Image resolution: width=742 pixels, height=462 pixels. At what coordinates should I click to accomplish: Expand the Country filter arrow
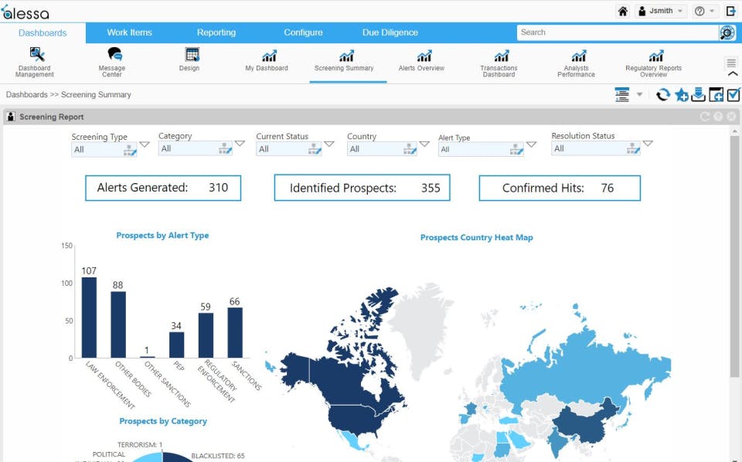[x=424, y=144]
